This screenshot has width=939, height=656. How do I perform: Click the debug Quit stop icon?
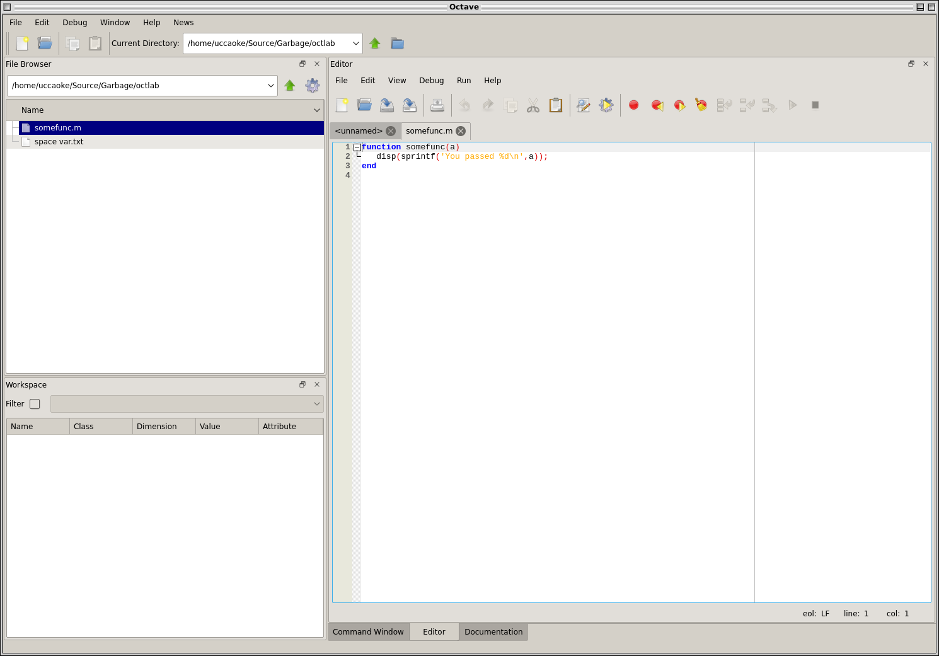(x=815, y=105)
